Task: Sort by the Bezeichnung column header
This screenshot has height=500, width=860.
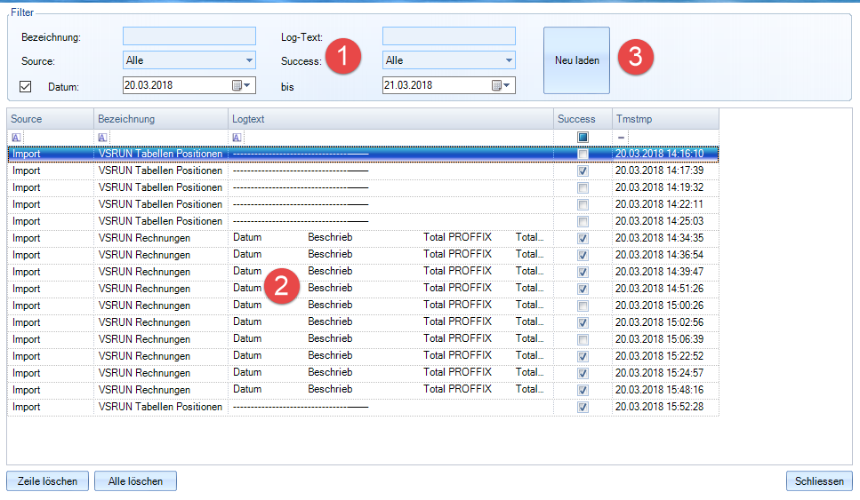Action: [160, 119]
